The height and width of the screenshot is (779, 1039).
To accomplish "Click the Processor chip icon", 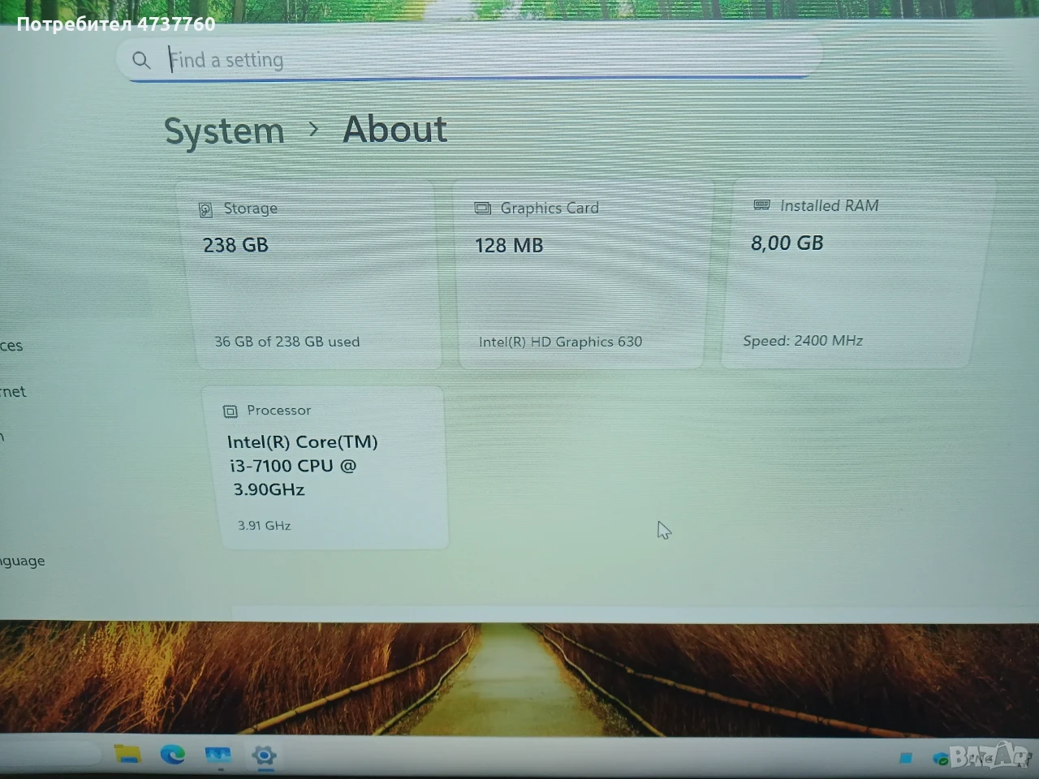I will [231, 411].
